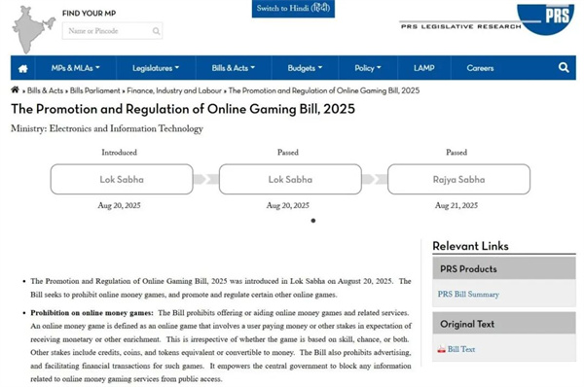The image size is (584, 387).
Task: Open Finance, Industry and Labour breadcrumb
Action: click(x=174, y=90)
